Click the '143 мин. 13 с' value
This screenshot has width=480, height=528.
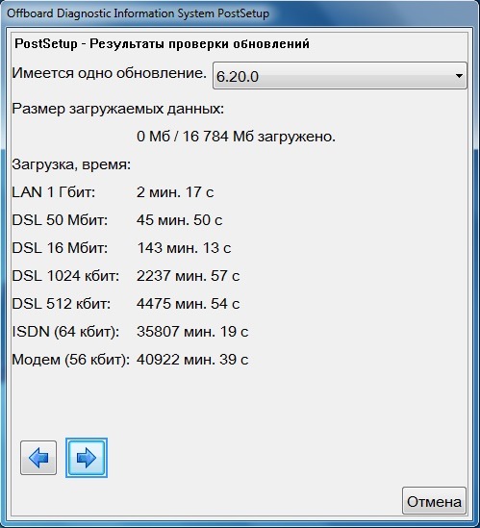[x=184, y=248]
